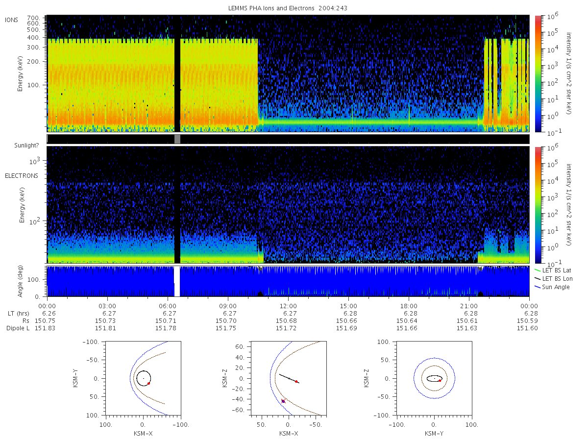
Task: Click the white gap in the Angle panel
Action: click(x=177, y=281)
